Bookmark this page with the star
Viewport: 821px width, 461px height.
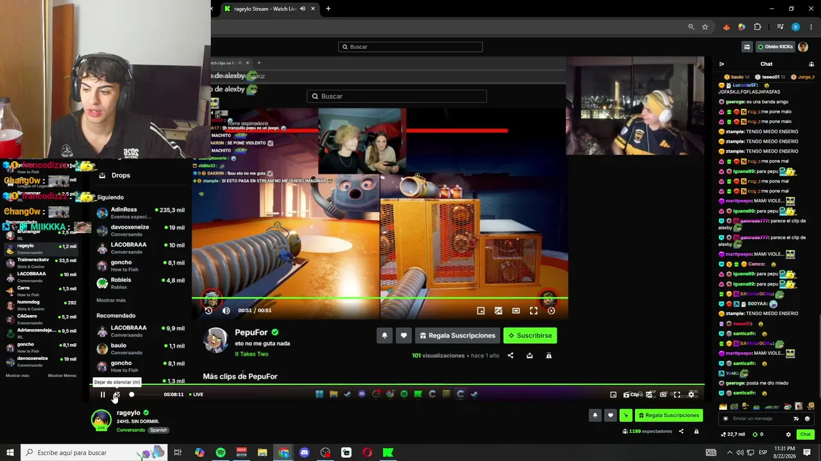click(x=705, y=27)
